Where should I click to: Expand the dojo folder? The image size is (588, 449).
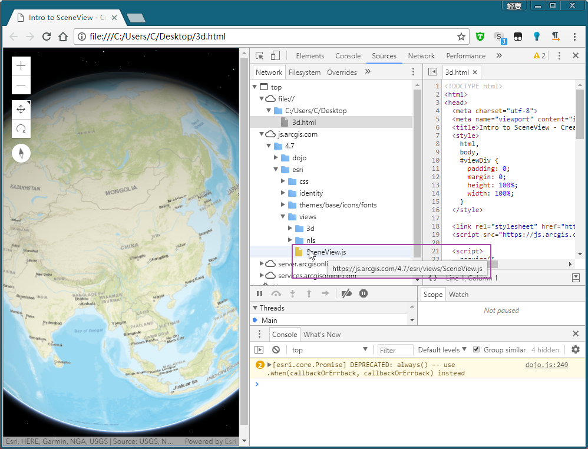click(276, 157)
